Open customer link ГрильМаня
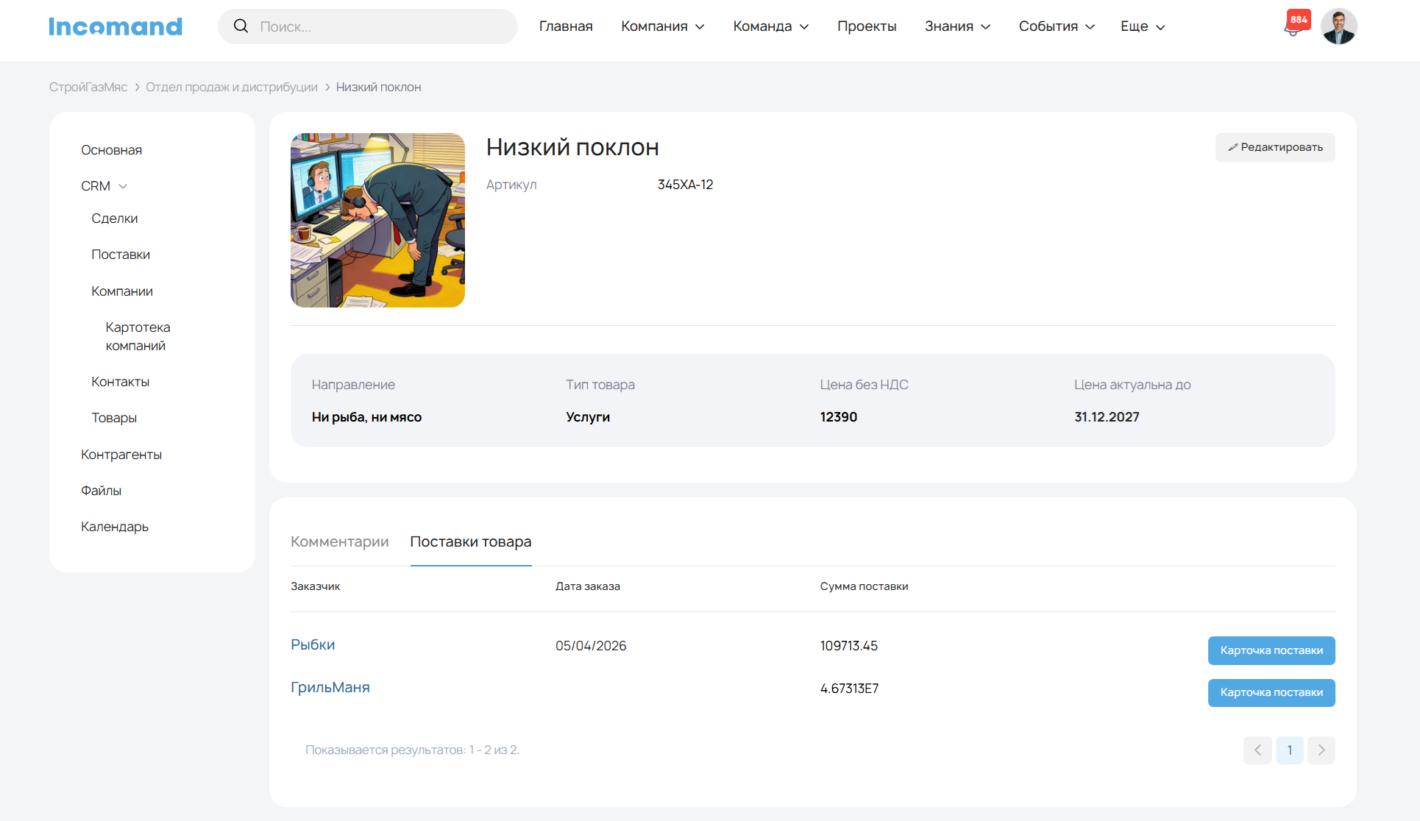 (x=330, y=687)
